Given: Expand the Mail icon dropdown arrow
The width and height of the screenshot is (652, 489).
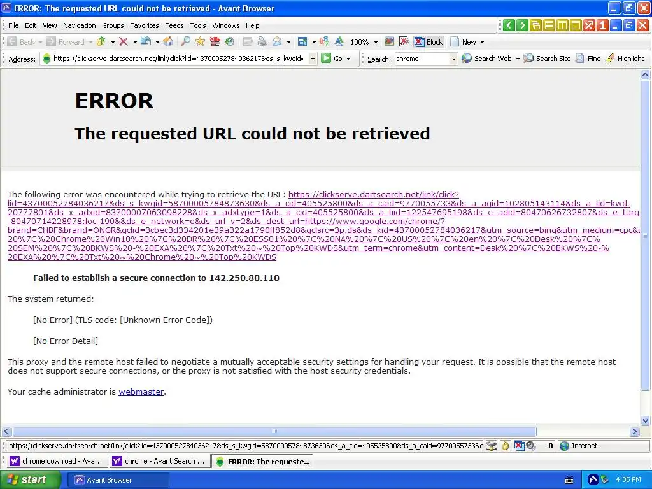Looking at the screenshot, I should [x=288, y=42].
